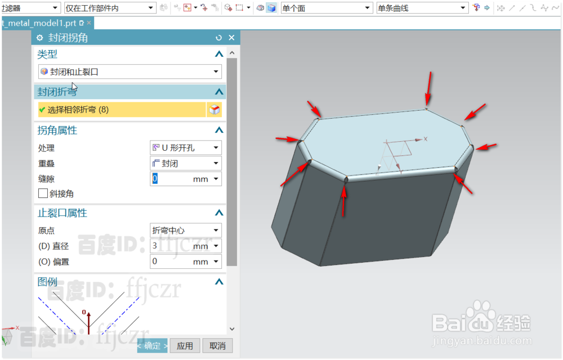Open the (D) 直径 unit dropdown arrow
563x360 pixels.
(216, 246)
